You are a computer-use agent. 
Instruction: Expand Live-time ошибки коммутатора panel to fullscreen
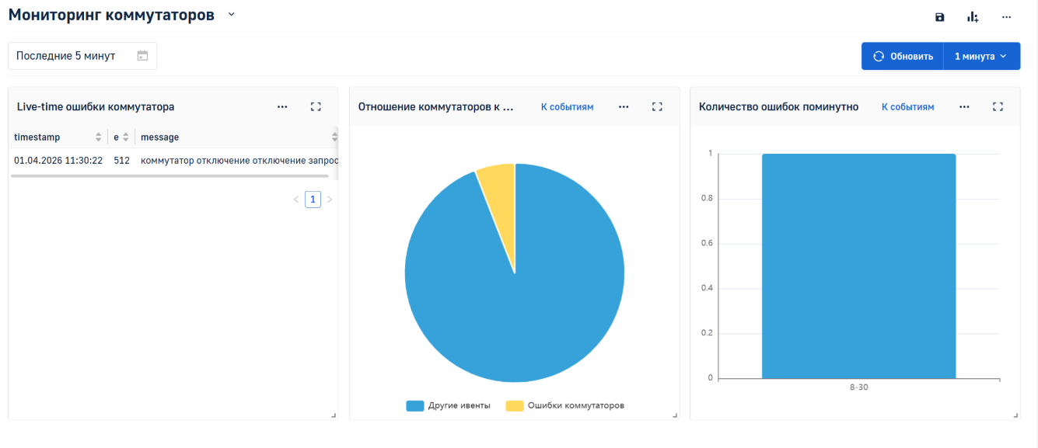[x=316, y=106]
